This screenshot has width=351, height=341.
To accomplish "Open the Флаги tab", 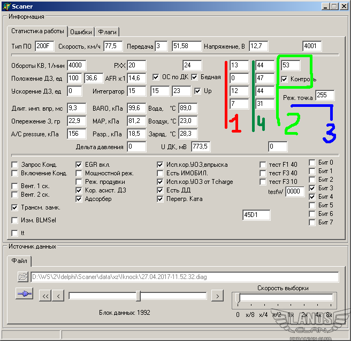I will pos(108,32).
